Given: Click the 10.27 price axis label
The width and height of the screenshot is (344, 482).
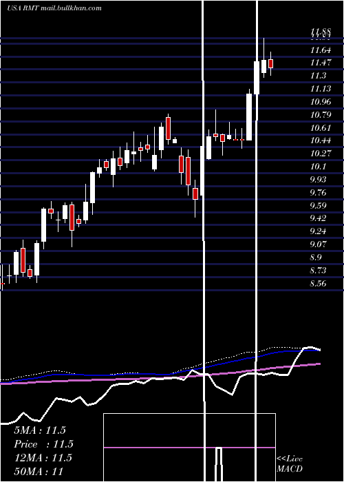Looking at the screenshot, I should (x=321, y=154).
